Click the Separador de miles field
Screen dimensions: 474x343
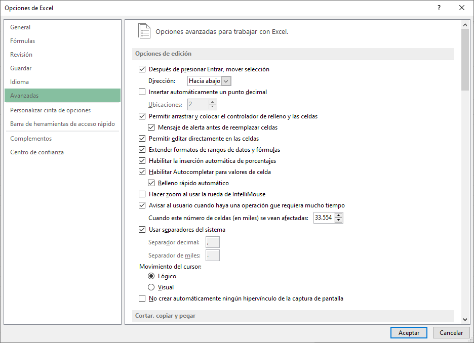click(x=213, y=255)
